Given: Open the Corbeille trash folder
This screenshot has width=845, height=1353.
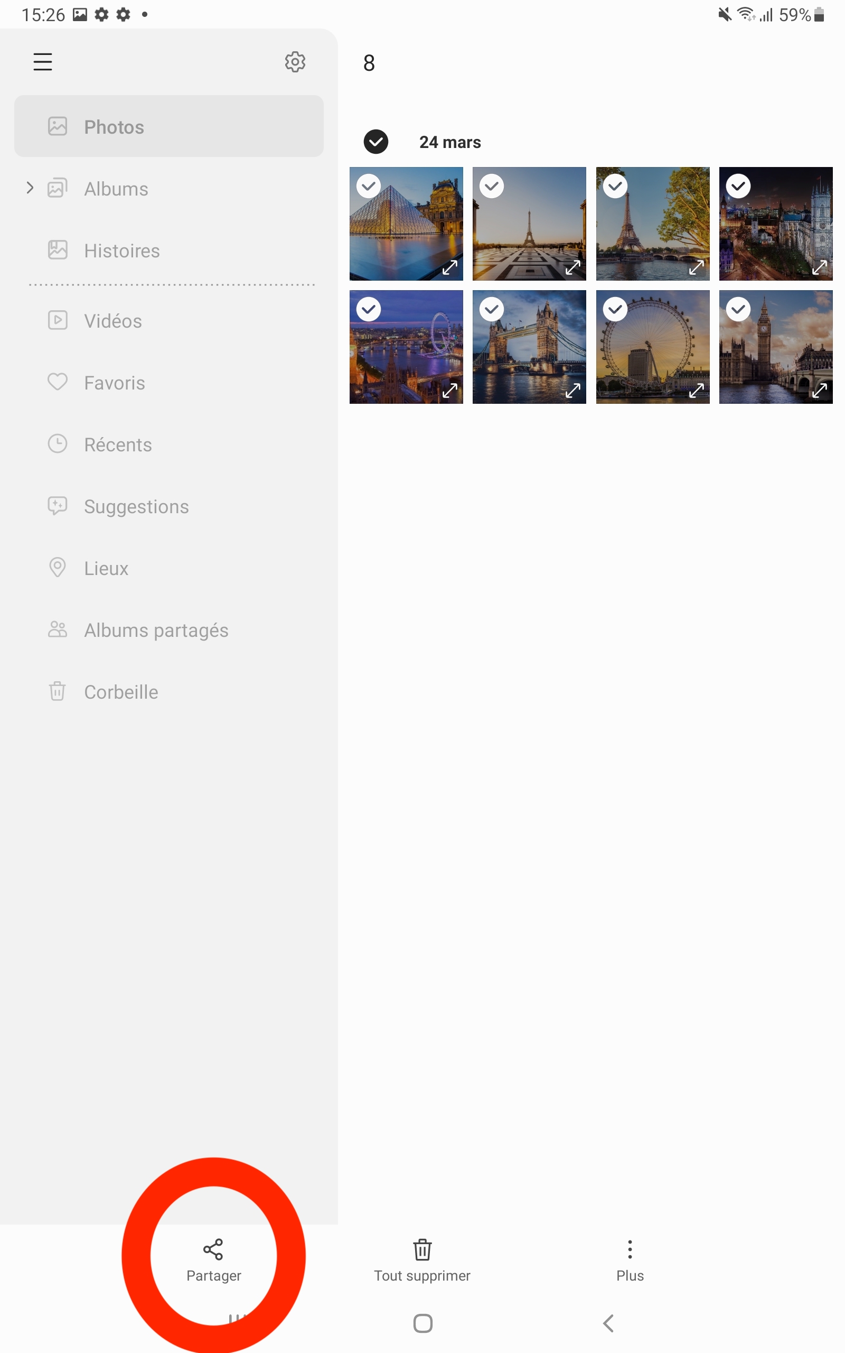Looking at the screenshot, I should click(121, 692).
